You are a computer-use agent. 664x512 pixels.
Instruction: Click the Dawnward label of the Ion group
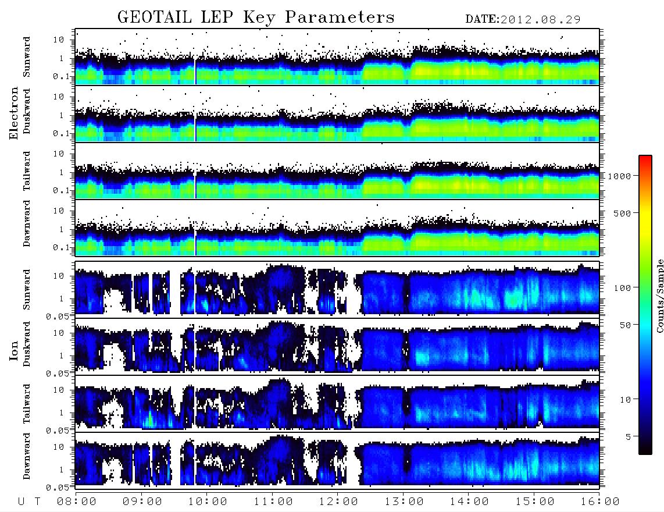(27, 456)
